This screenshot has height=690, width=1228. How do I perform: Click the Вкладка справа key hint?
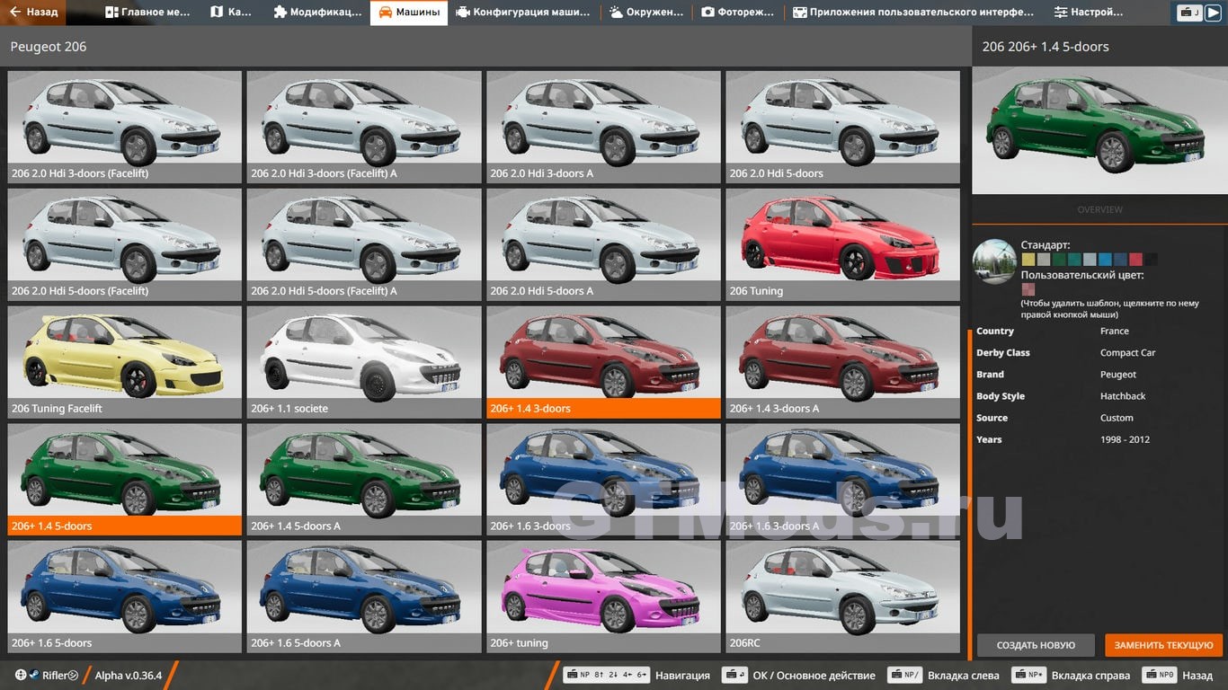point(1071,676)
